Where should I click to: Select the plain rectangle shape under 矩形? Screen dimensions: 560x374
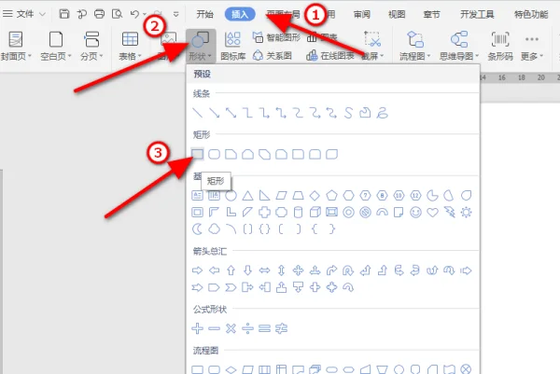[198, 154]
